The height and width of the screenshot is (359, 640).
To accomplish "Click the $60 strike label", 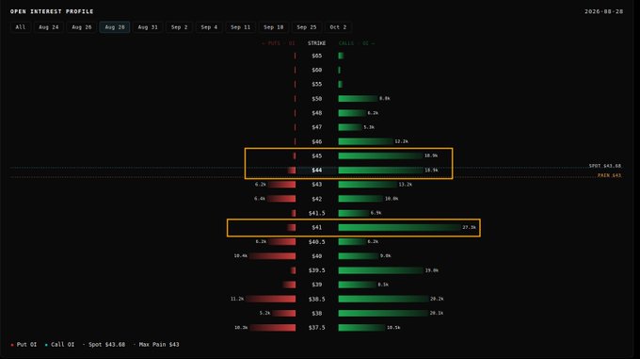I will point(317,70).
